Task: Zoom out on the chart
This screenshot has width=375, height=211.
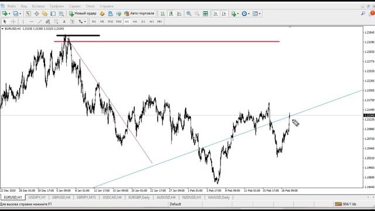Action: (x=197, y=13)
